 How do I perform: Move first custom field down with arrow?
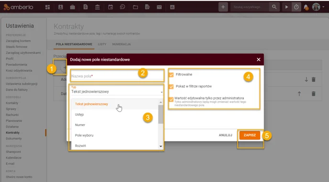pos(307,79)
